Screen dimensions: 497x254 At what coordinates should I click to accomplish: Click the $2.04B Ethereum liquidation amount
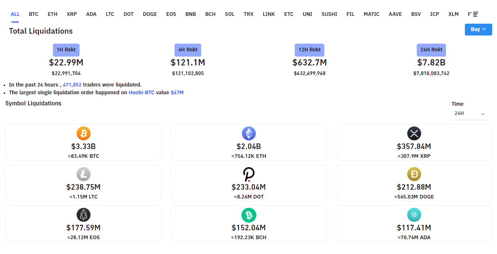coord(248,146)
